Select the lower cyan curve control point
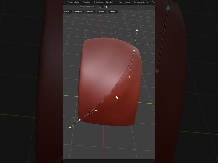The height and width of the screenshot is (163, 218). point(80,120)
